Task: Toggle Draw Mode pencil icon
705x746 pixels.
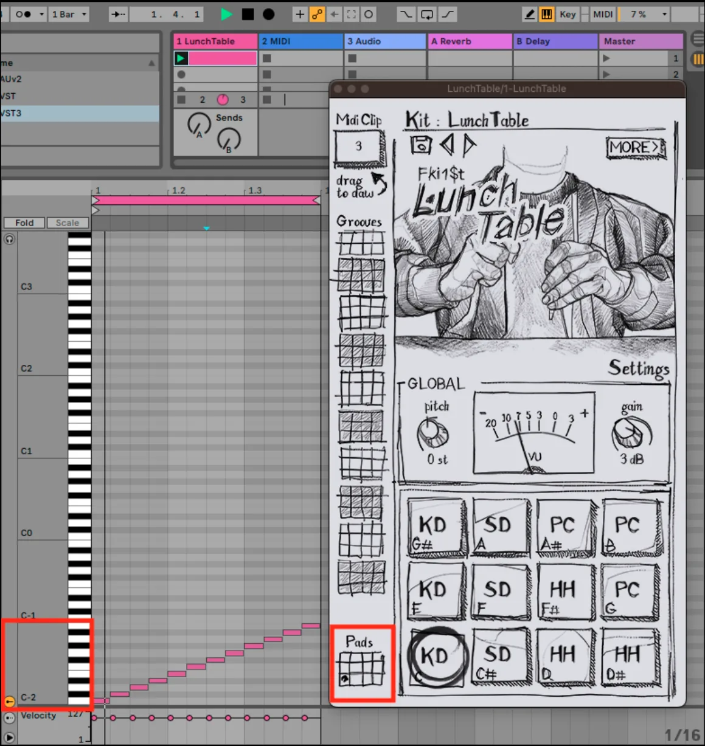Action: pyautogui.click(x=530, y=14)
